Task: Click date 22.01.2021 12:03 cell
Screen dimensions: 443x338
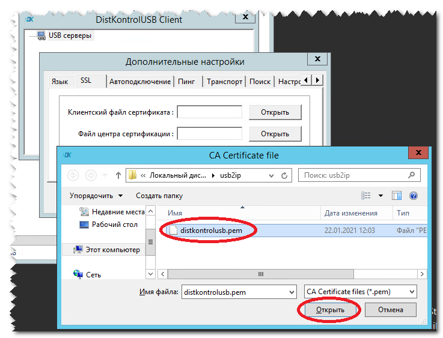Action: [x=349, y=231]
